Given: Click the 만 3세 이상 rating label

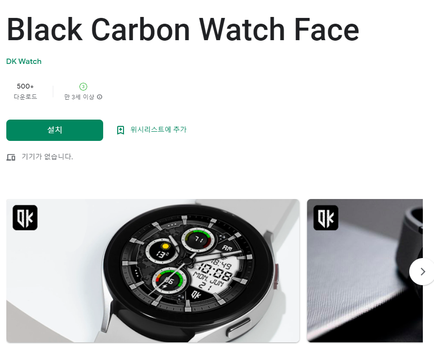Looking at the screenshot, I should (79, 97).
